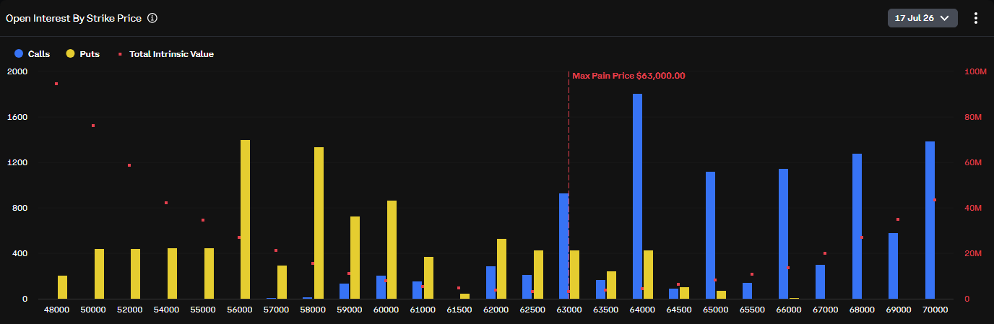994x324 pixels.
Task: Click the blue call bar at 66000
Action: [x=783, y=234]
